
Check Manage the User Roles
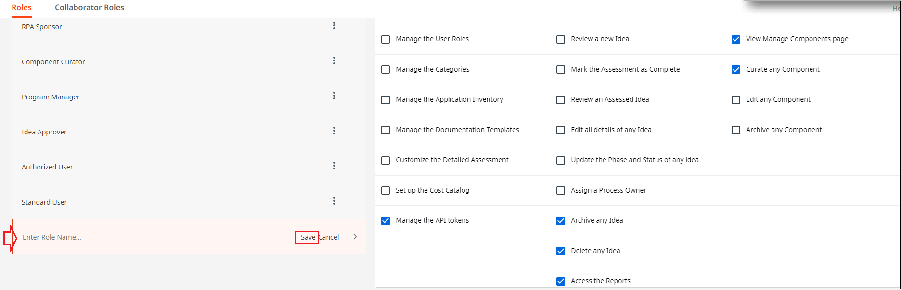pyautogui.click(x=386, y=39)
